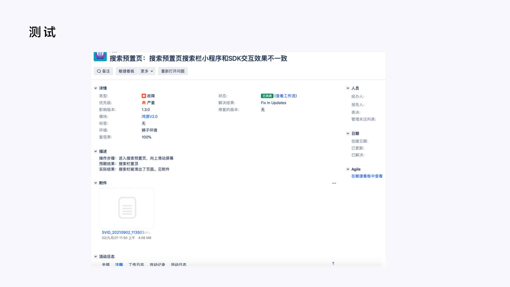
Task: Collapse the 活动日志 section
Action: click(96, 257)
